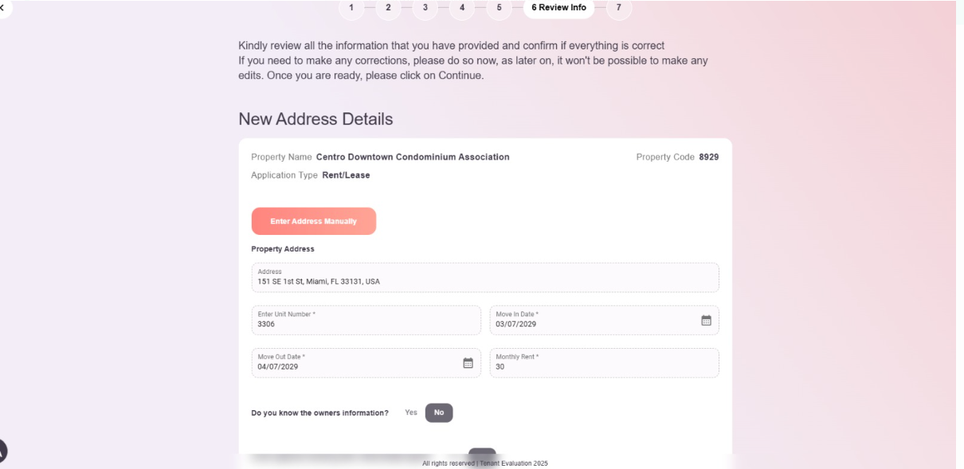964x469 pixels.
Task: Focus the Address field with 151 SE 1st St
Action: click(485, 277)
